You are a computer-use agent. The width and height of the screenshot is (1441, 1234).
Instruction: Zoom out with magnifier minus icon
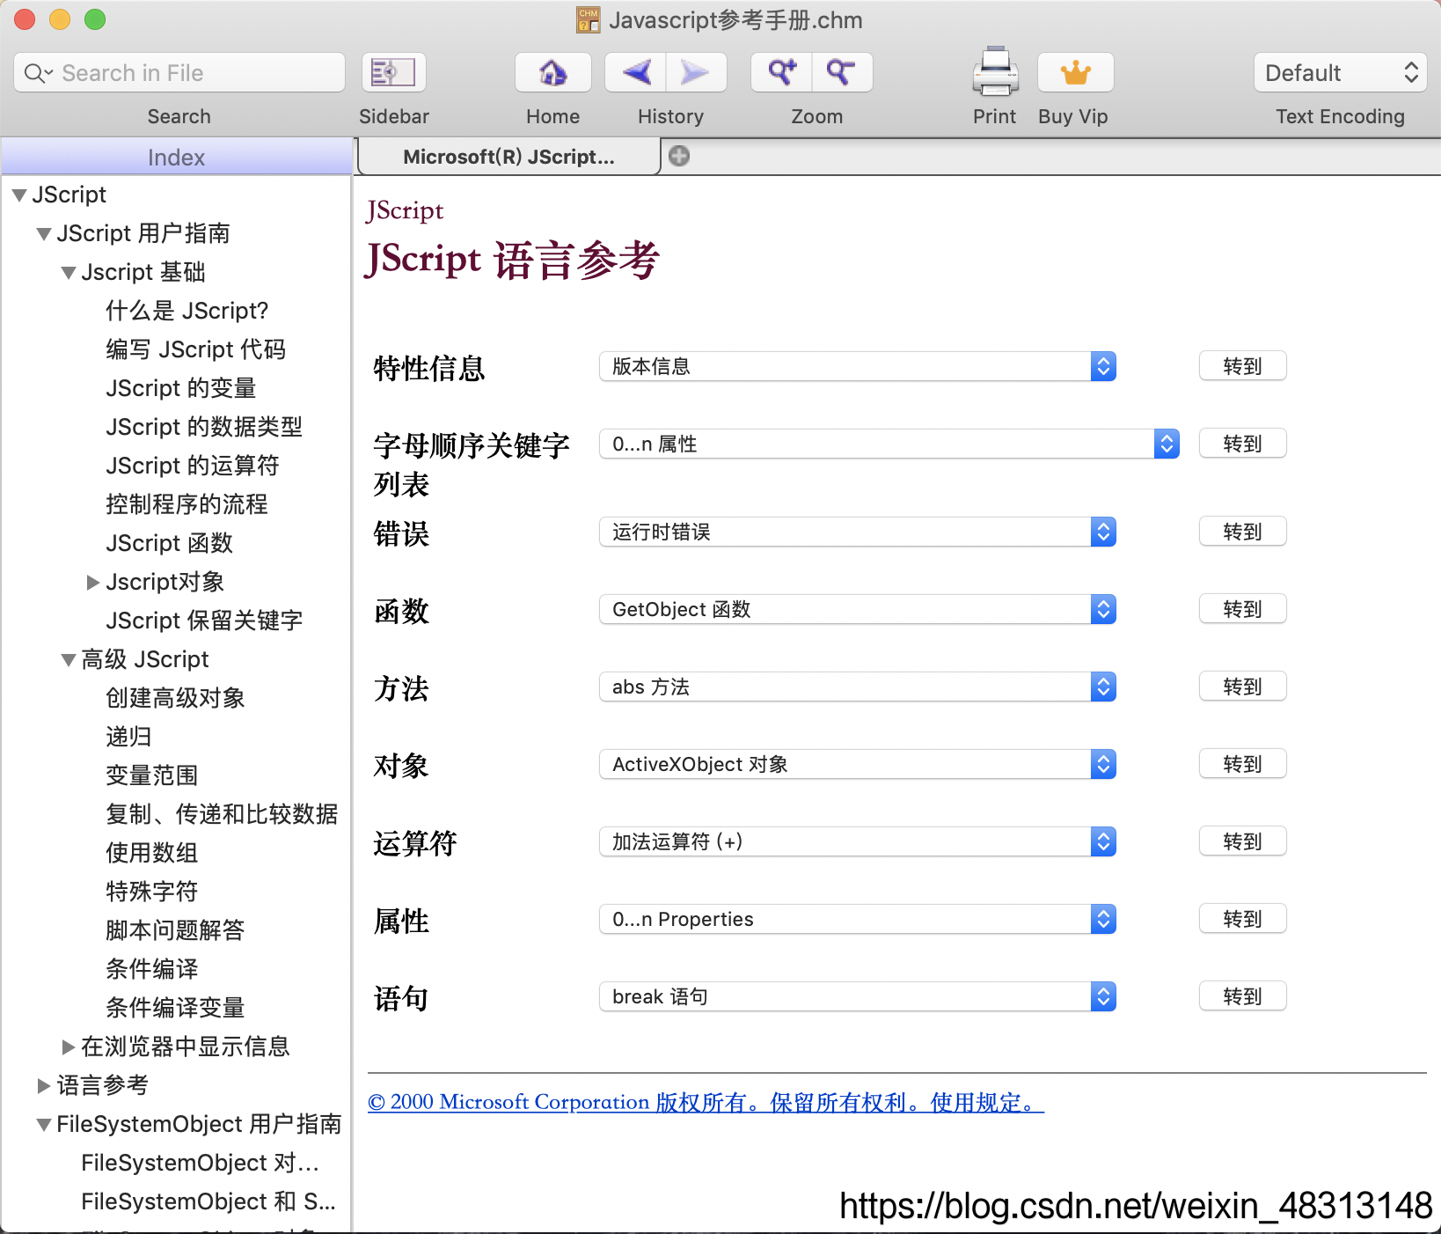(842, 72)
